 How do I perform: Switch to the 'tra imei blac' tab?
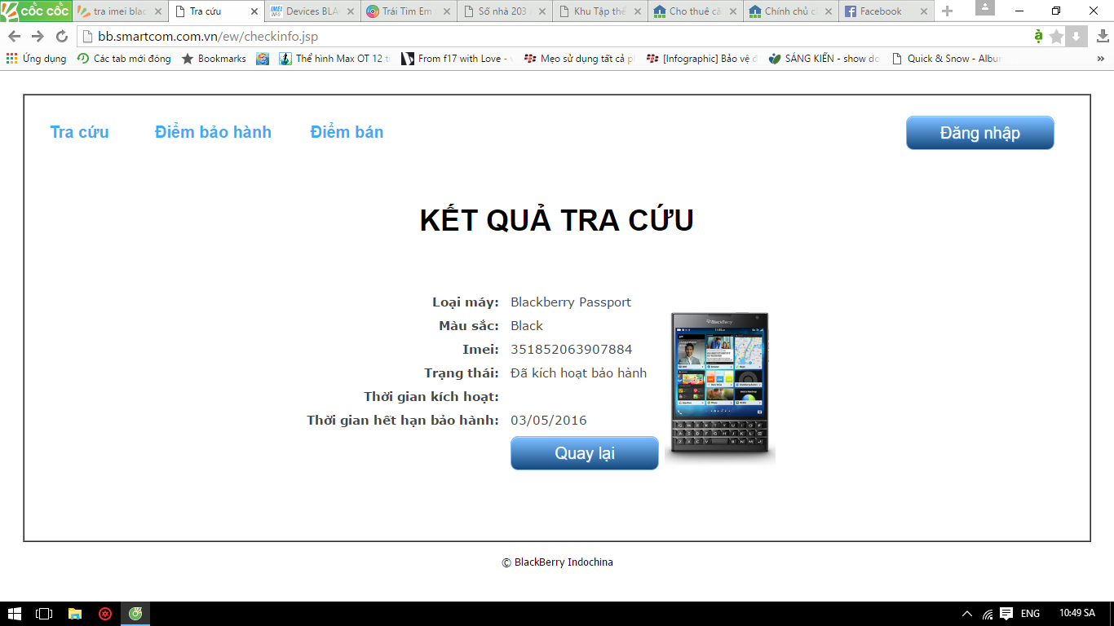pyautogui.click(x=121, y=11)
